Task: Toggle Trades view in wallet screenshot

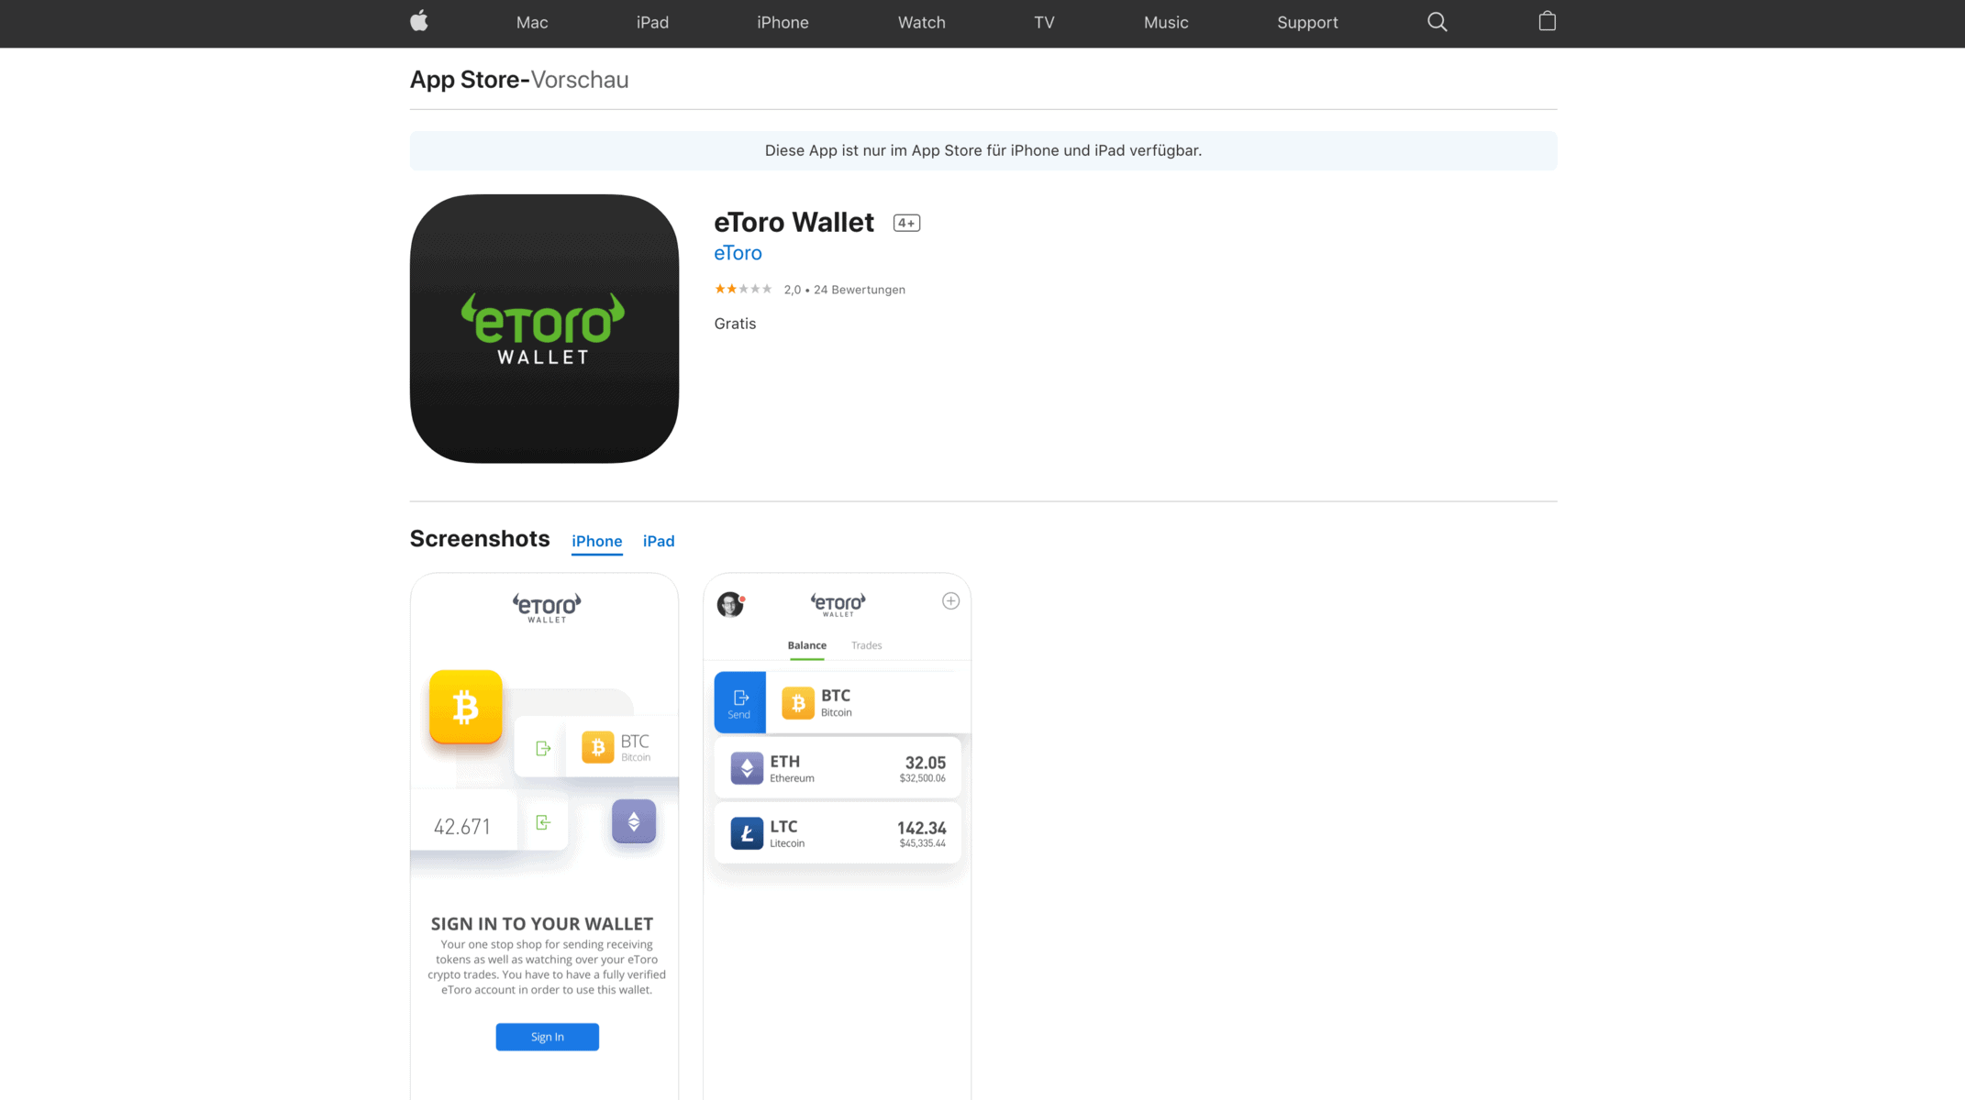Action: click(x=866, y=644)
